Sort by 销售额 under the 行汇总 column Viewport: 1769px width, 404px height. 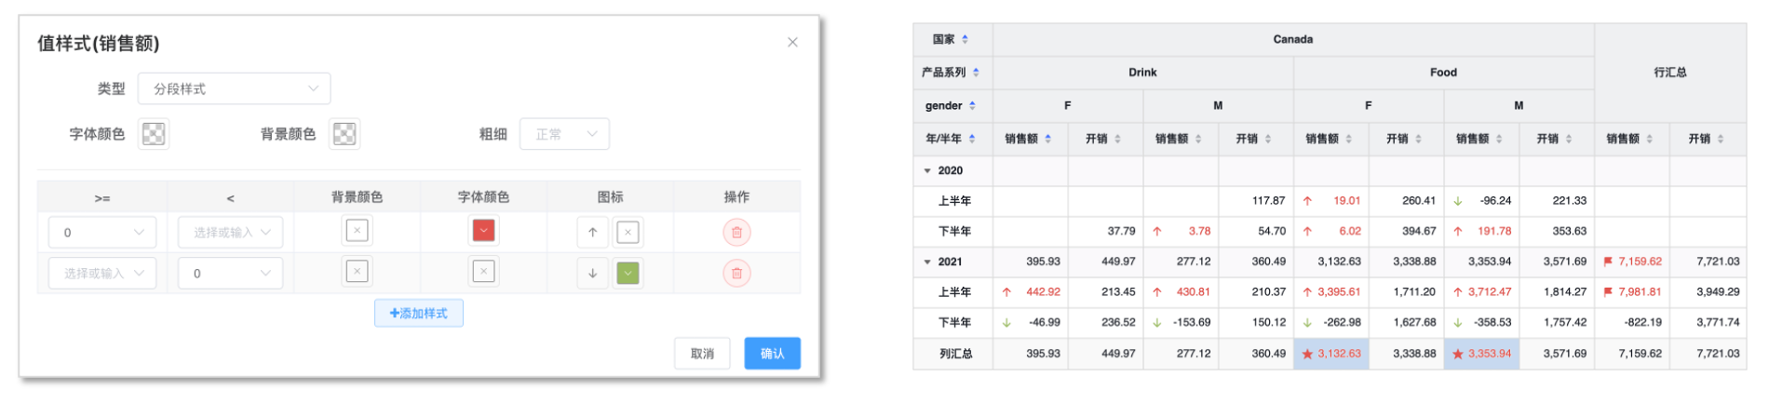[x=1649, y=139]
